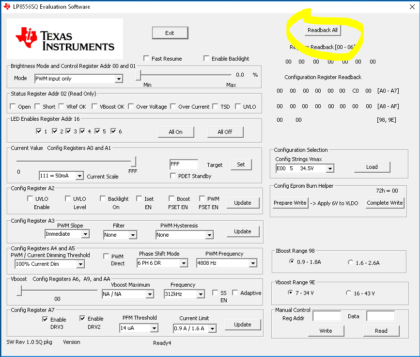Toggle the Short status checkbox
This screenshot has width=420, height=357.
coord(37,107)
